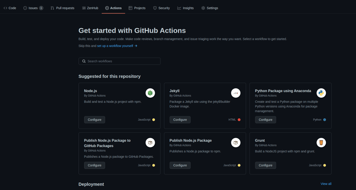The image size is (356, 190).
Task: Click View all in Deployment section
Action: point(326,184)
